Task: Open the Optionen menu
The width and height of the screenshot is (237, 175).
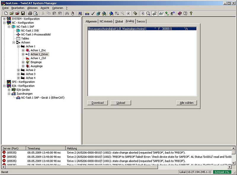Action: click(x=57, y=8)
